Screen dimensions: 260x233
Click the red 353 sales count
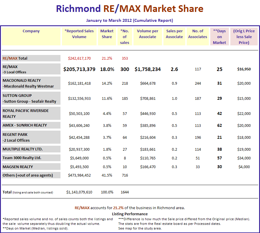[125, 58]
